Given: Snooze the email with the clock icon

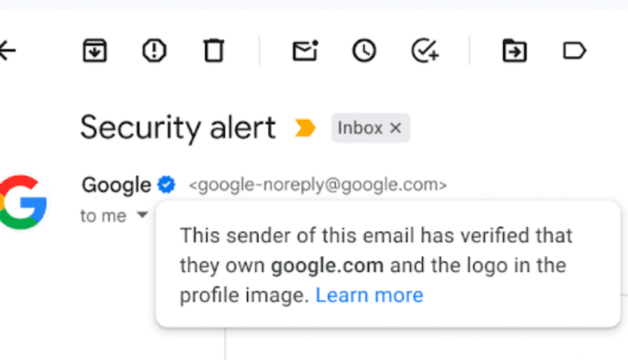Looking at the screenshot, I should click(x=363, y=51).
